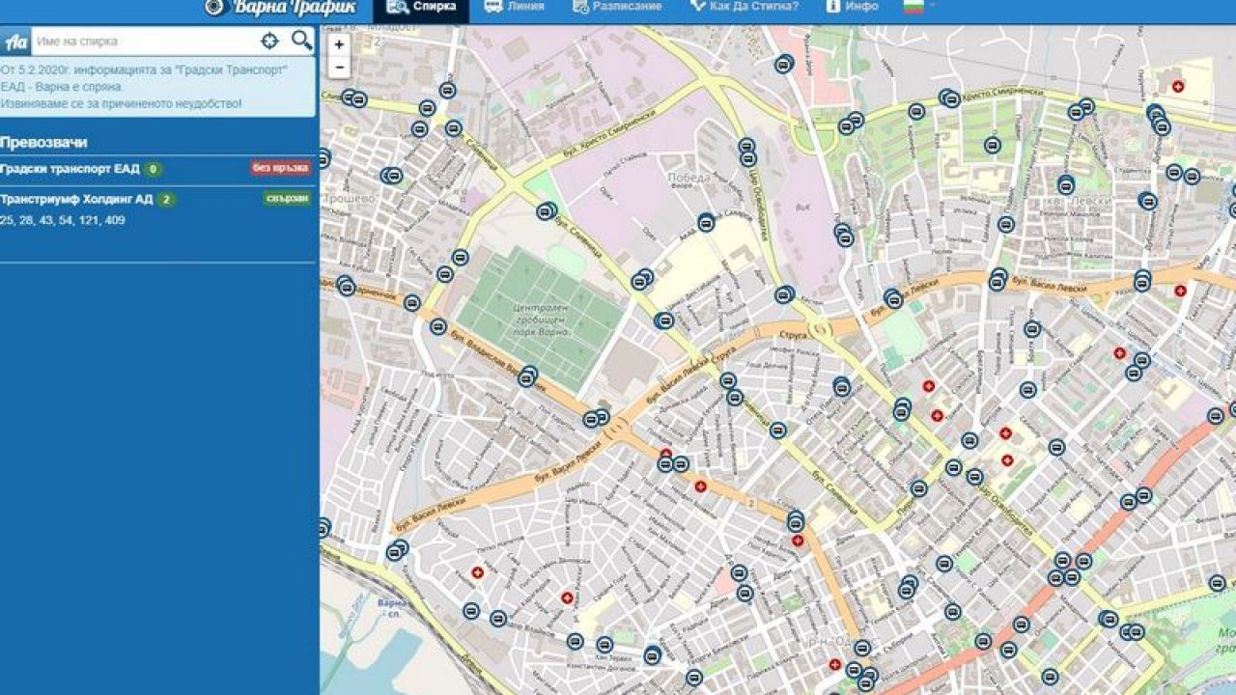Image resolution: width=1236 pixels, height=695 pixels.
Task: Expand the Bulgarian flag language dropdown
Action: click(917, 7)
